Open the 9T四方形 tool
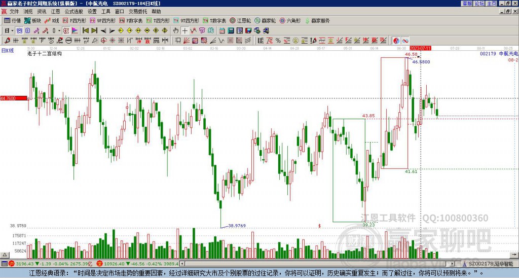 187,20
